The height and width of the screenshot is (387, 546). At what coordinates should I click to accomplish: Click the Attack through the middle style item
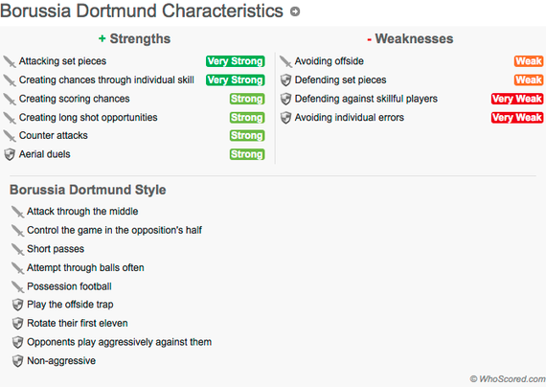pos(82,212)
